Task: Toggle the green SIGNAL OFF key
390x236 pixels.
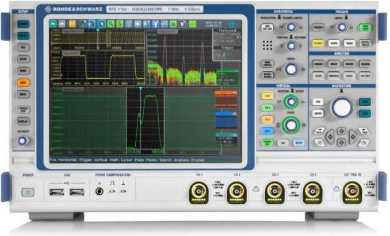Action: coord(267,142)
